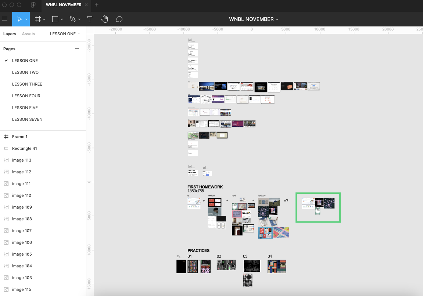
Task: Switch to the Layers tab
Action: (10, 34)
